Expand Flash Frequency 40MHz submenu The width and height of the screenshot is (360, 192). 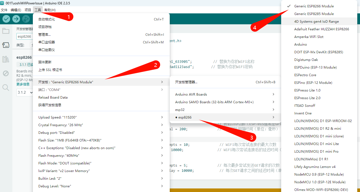pyautogui.click(x=101, y=156)
